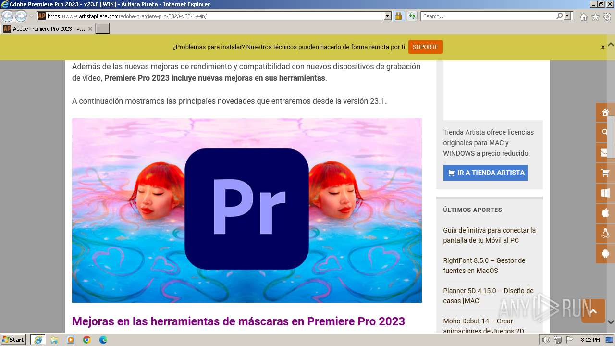Expand the address bar autocomplete dropdown
This screenshot has width=615, height=346.
point(388,16)
